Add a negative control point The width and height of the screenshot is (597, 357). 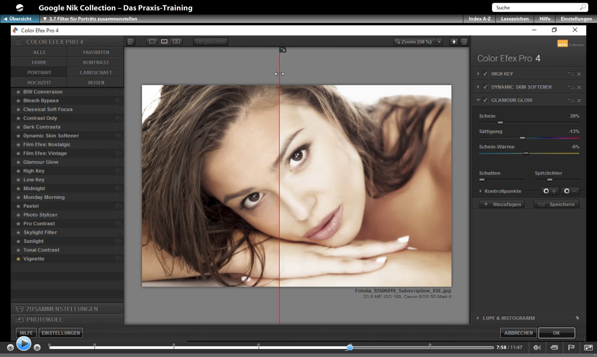(x=570, y=191)
